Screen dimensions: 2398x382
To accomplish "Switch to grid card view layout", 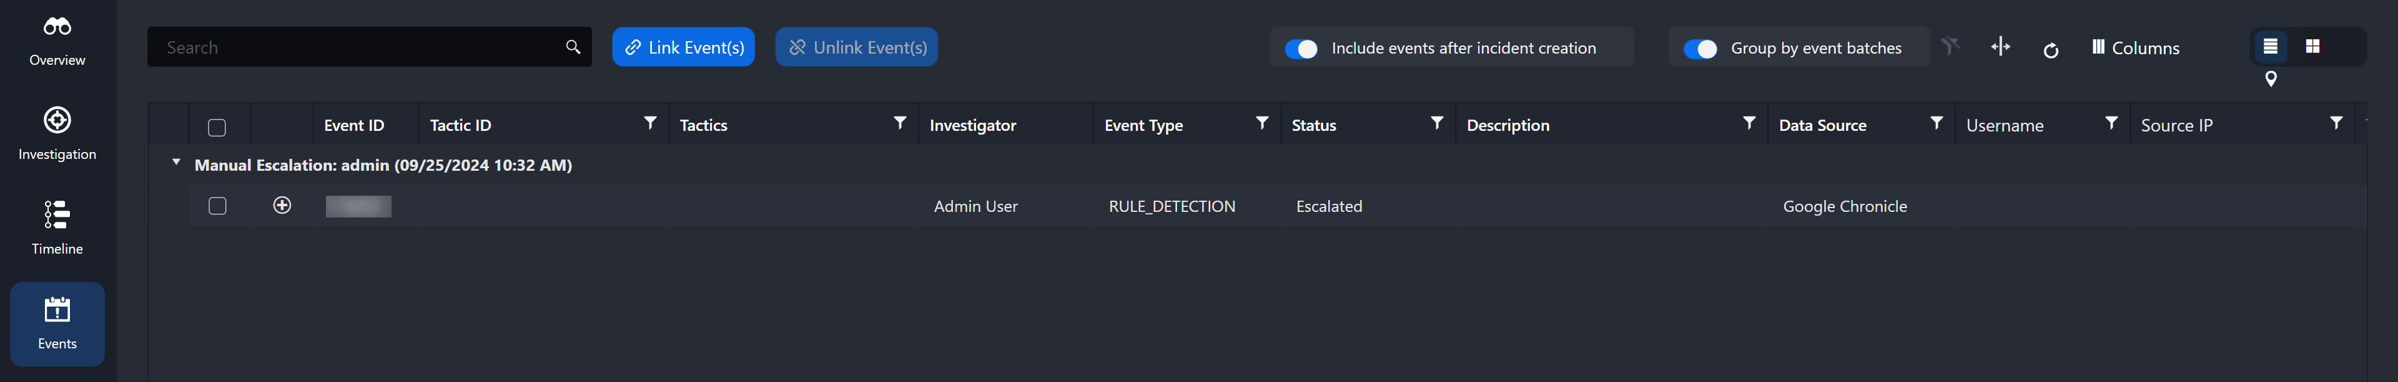I will tap(2312, 47).
